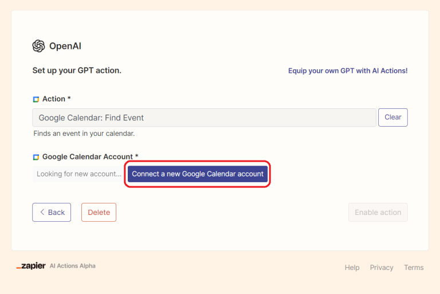Open the Terms link in footer

tap(414, 268)
